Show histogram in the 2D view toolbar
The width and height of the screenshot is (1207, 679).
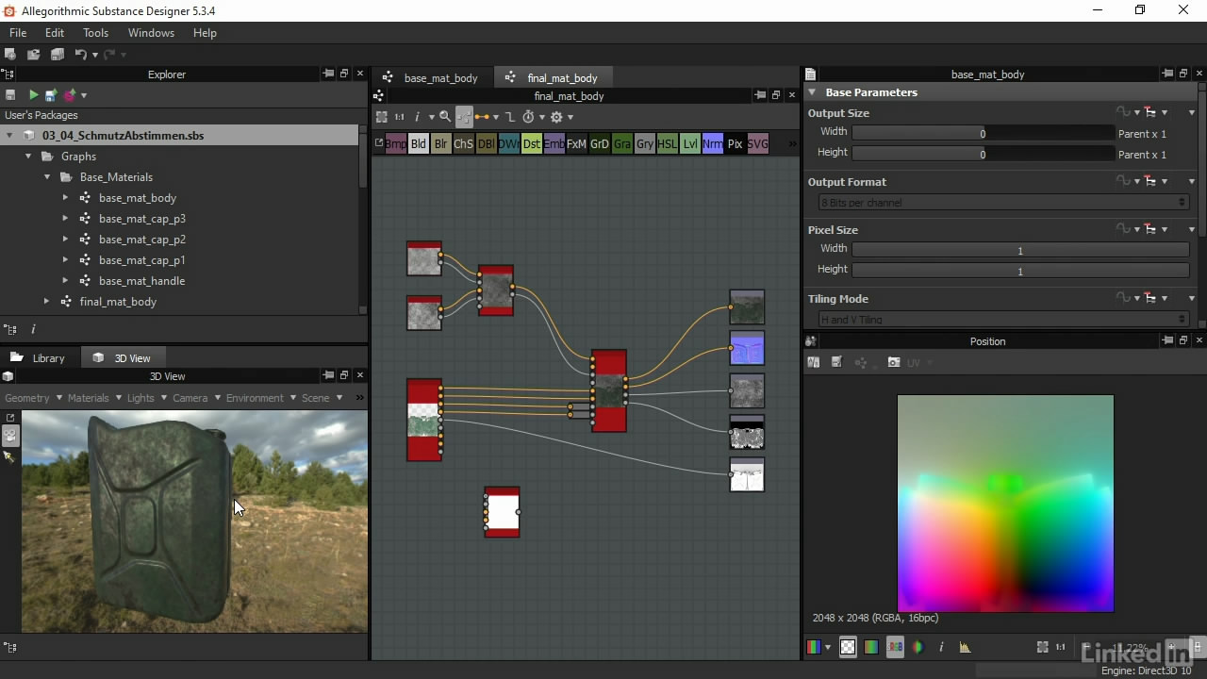click(x=965, y=647)
